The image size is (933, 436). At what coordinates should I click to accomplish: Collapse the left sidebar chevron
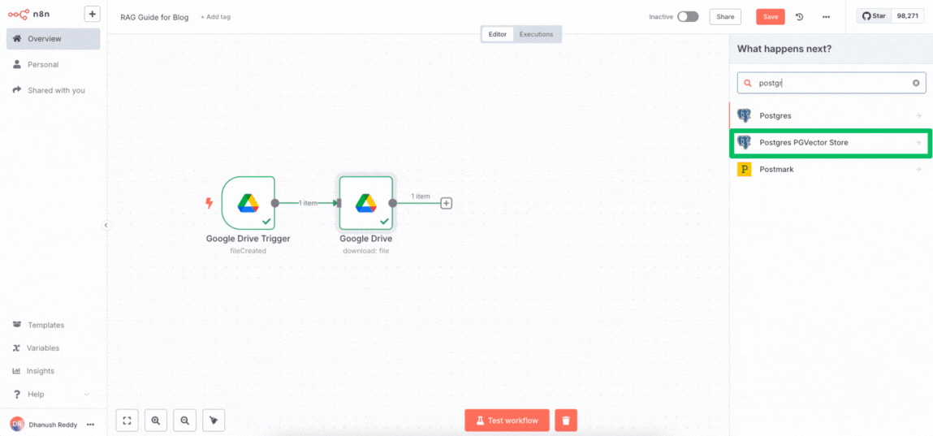click(106, 226)
